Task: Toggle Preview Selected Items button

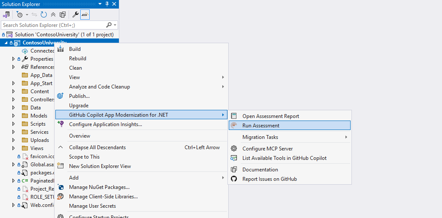Action: 85,15
